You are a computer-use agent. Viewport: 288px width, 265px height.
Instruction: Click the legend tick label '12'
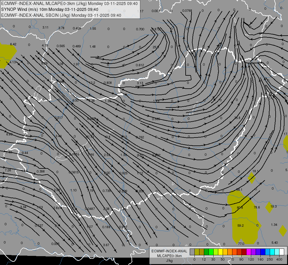pyautogui.click(x=204, y=259)
